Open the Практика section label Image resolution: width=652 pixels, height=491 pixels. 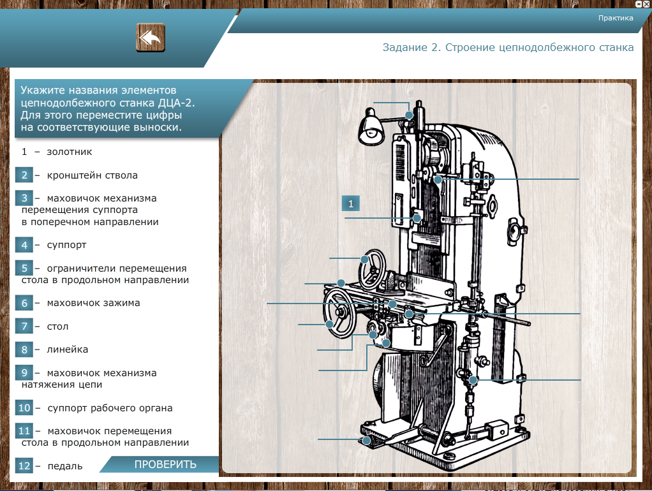615,18
